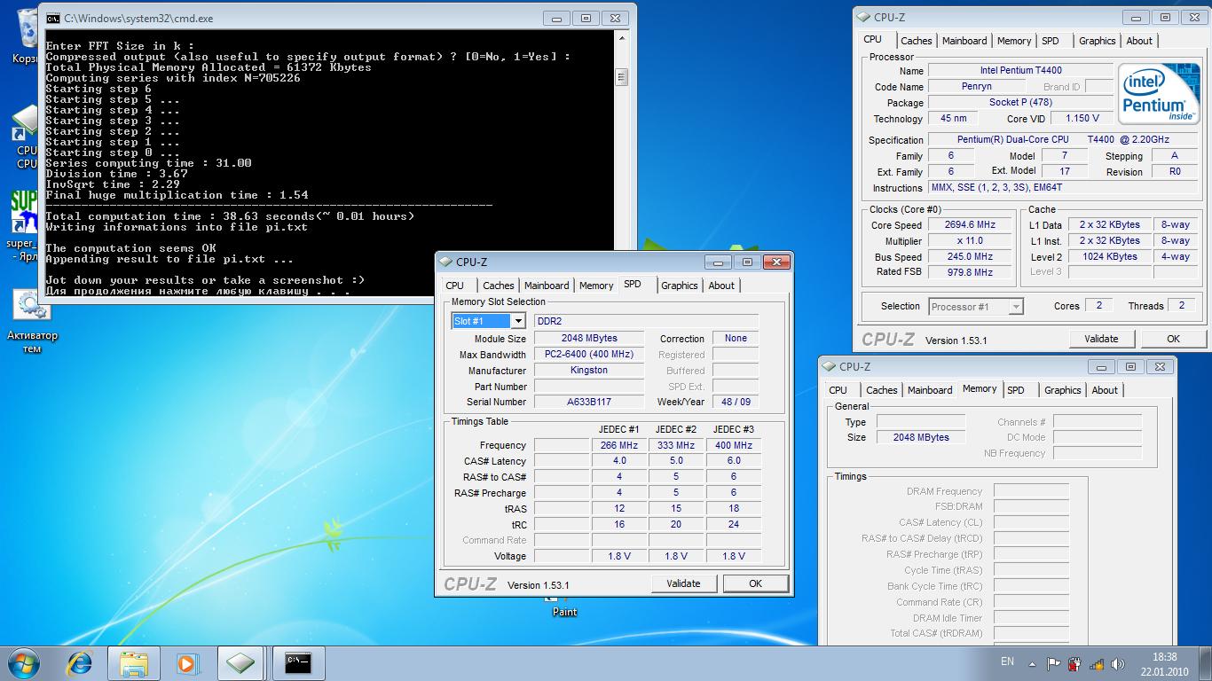Image resolution: width=1212 pixels, height=681 pixels.
Task: Switch to Caches tab in processor CPU-Z window
Action: point(917,41)
